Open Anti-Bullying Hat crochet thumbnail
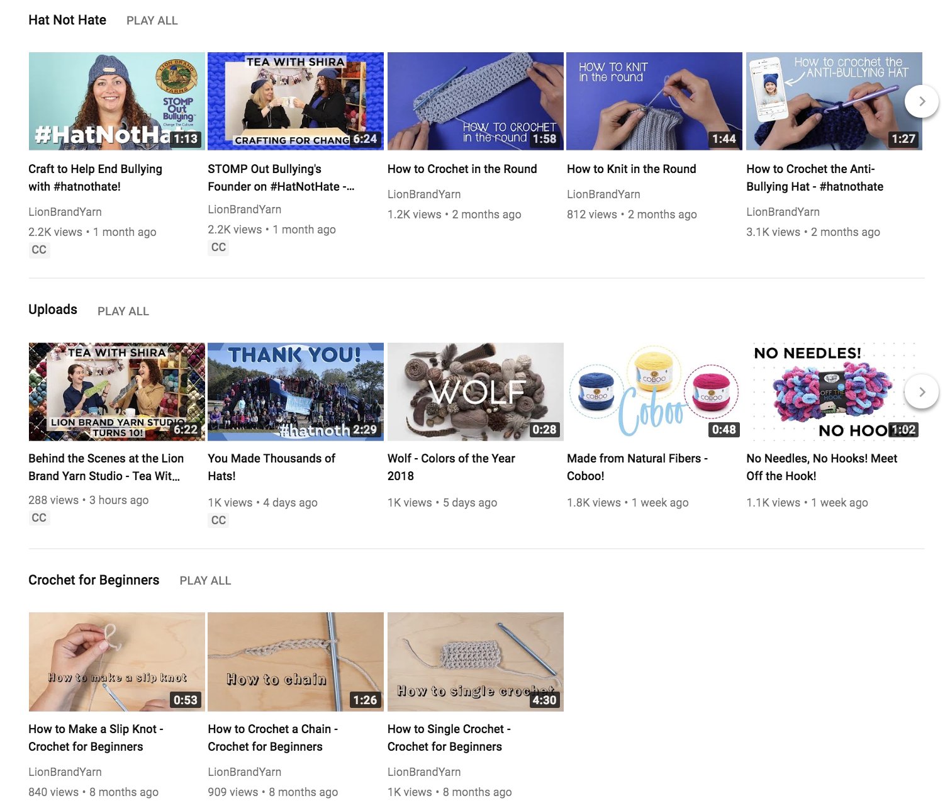This screenshot has height=808, width=945. click(834, 101)
